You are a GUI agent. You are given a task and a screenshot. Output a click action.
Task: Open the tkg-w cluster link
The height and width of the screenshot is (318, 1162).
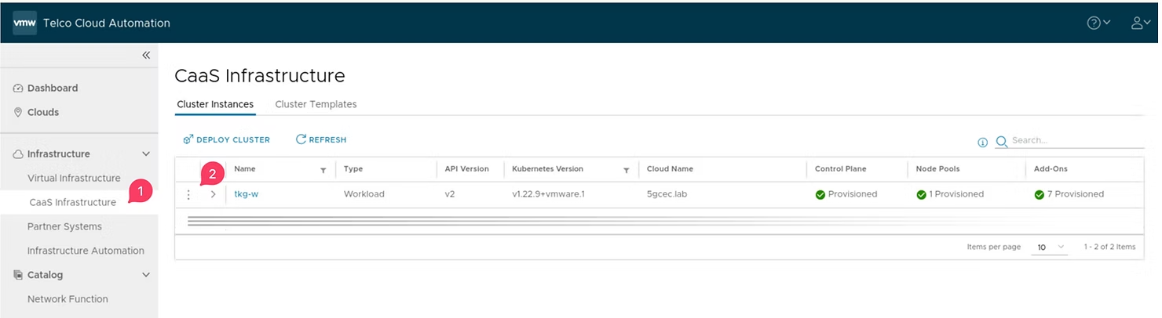click(x=246, y=194)
